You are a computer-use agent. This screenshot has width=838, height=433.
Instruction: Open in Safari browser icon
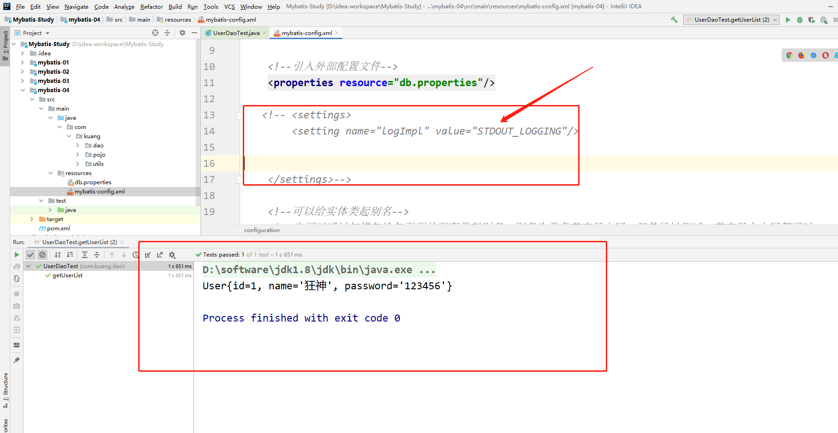(814, 55)
